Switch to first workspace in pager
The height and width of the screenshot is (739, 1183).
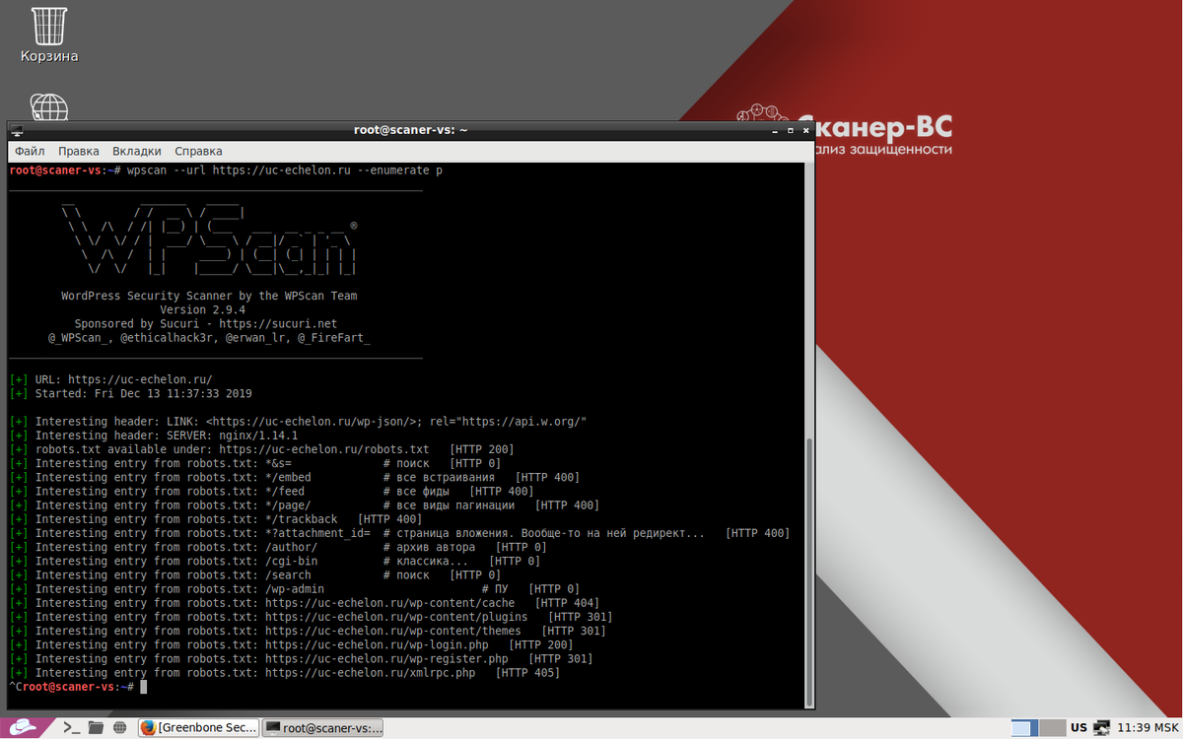point(1026,728)
